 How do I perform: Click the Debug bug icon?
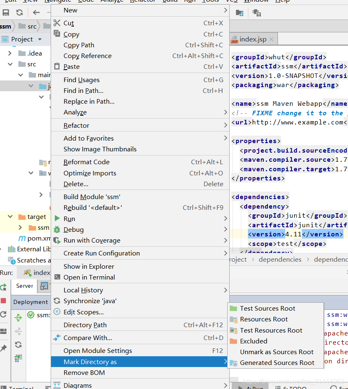pos(57,229)
